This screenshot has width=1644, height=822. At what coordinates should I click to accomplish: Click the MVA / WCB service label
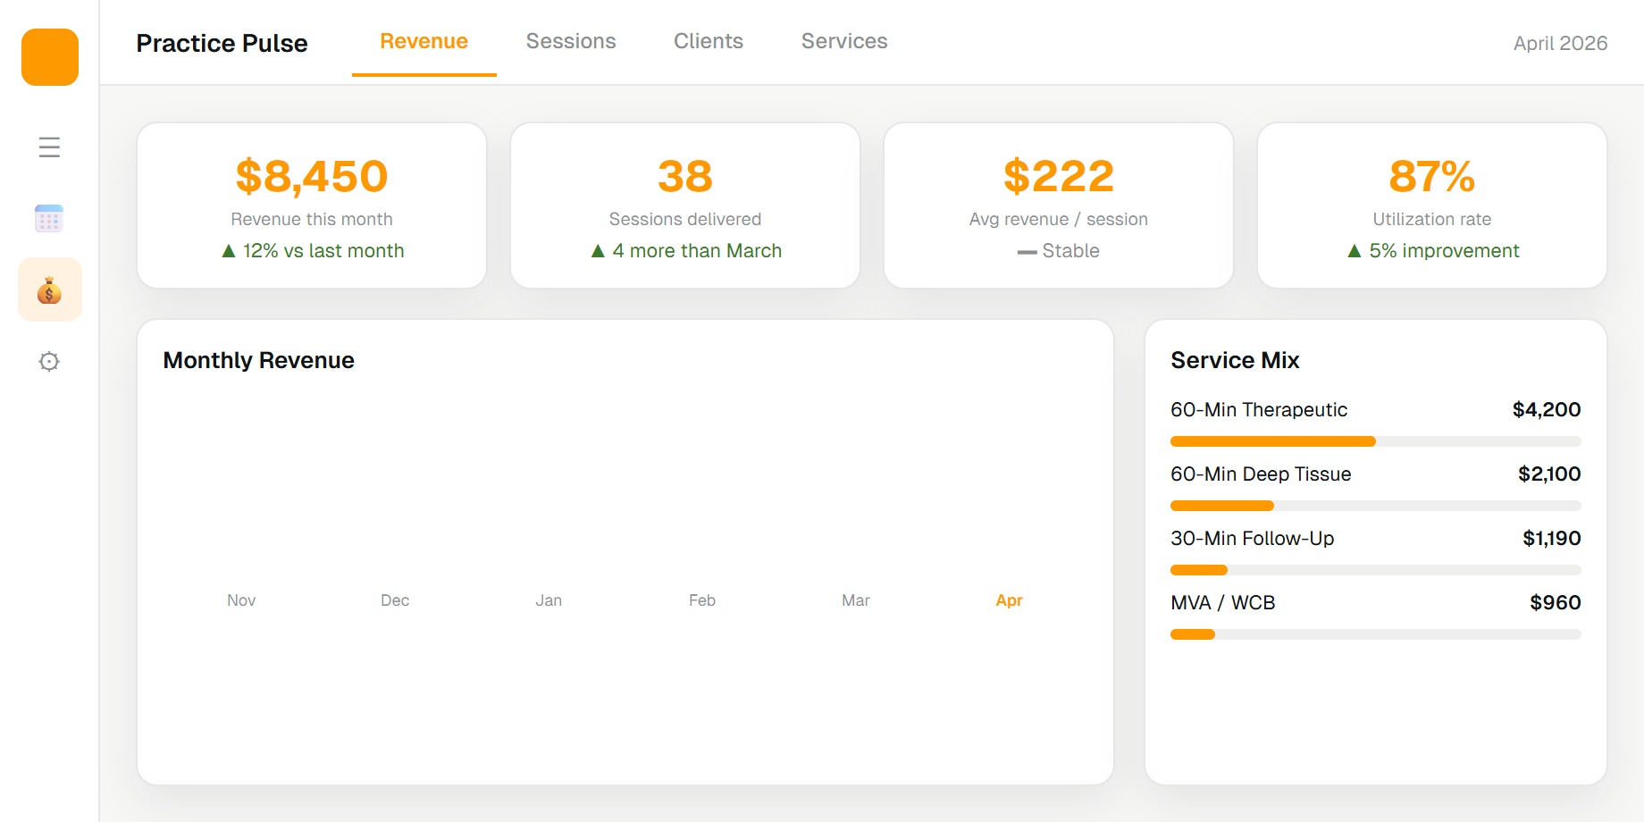(1222, 602)
